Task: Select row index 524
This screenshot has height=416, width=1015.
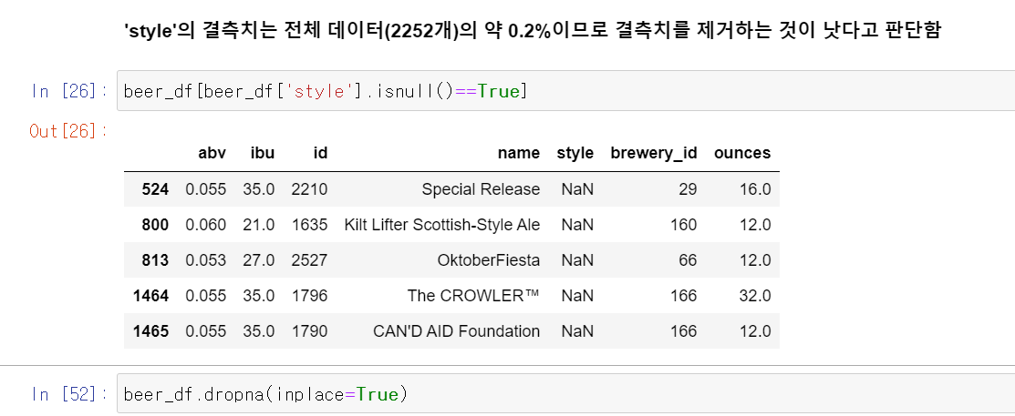Action: click(x=155, y=189)
